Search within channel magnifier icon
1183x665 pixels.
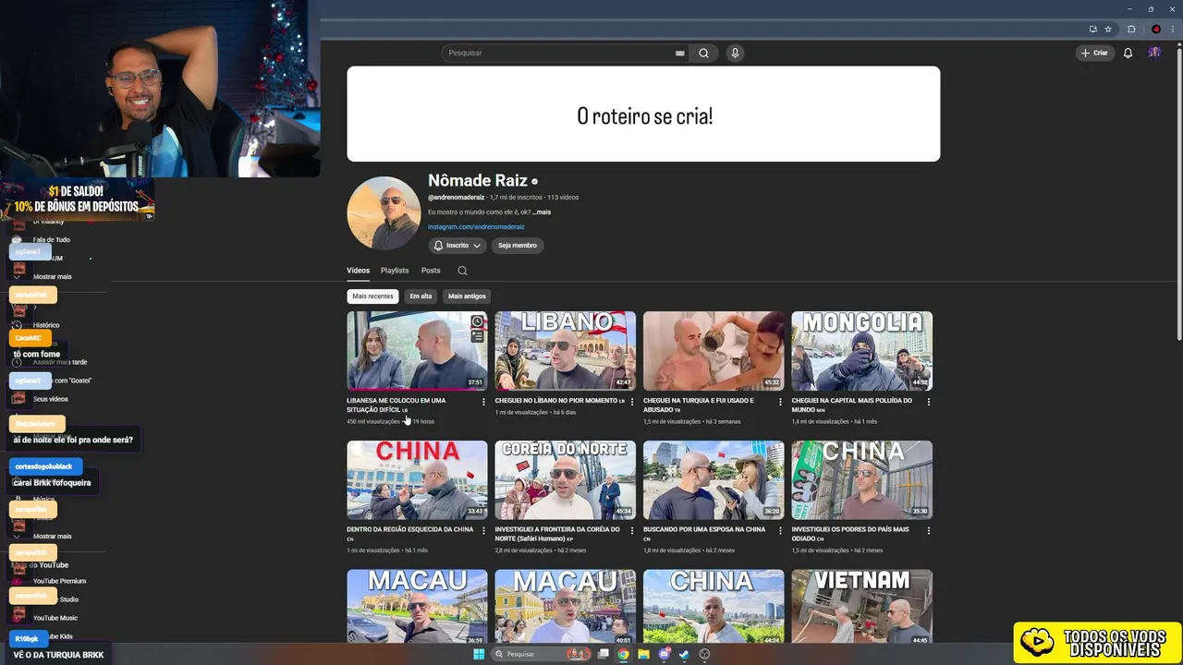(462, 271)
